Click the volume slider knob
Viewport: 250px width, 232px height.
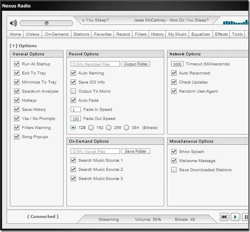46,23
